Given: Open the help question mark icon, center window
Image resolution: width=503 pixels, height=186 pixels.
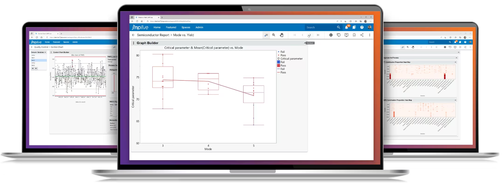Looking at the screenshot, I should tap(362, 27).
